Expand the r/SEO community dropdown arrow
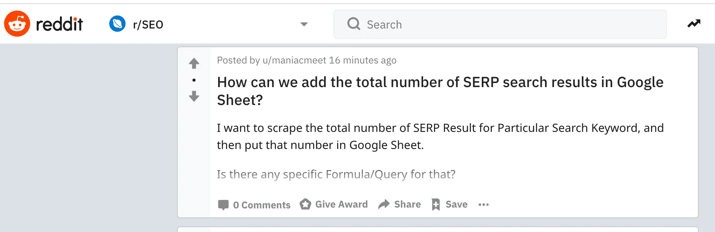 304,24
